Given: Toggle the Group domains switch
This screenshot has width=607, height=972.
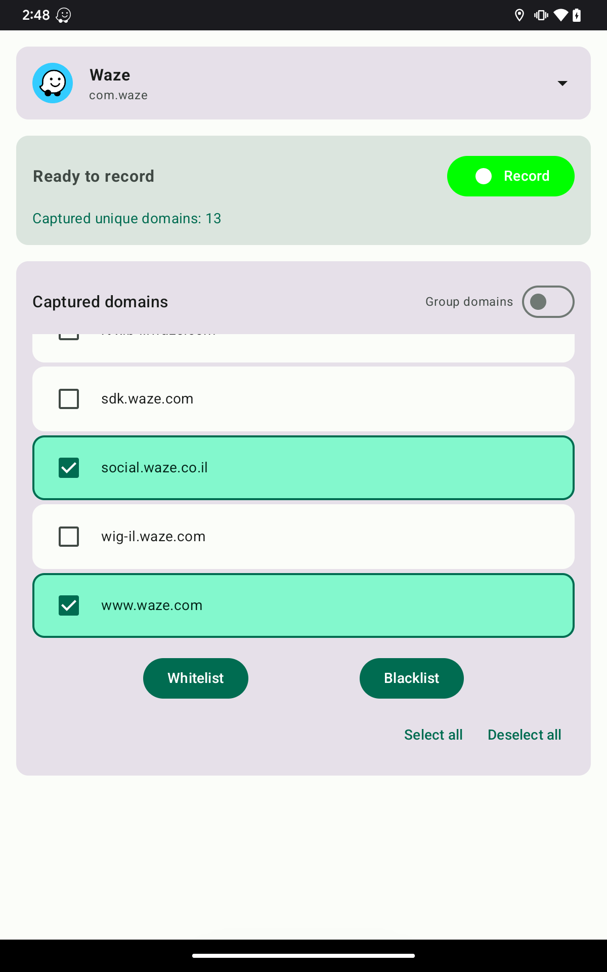Looking at the screenshot, I should tap(548, 302).
